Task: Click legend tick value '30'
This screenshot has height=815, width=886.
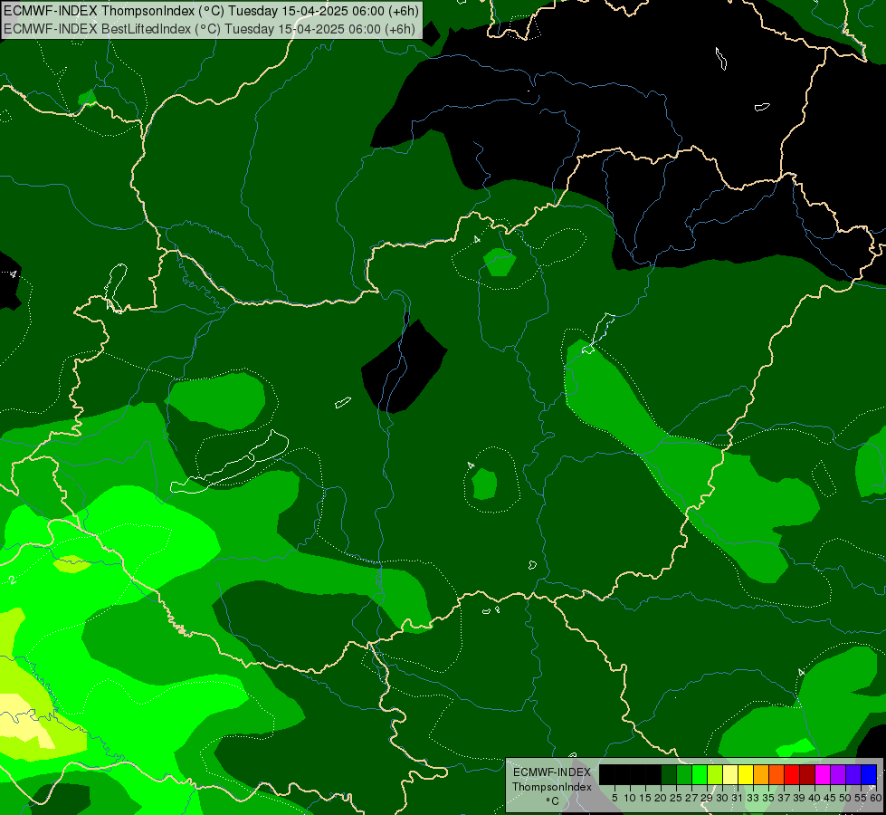Action: click(x=722, y=798)
